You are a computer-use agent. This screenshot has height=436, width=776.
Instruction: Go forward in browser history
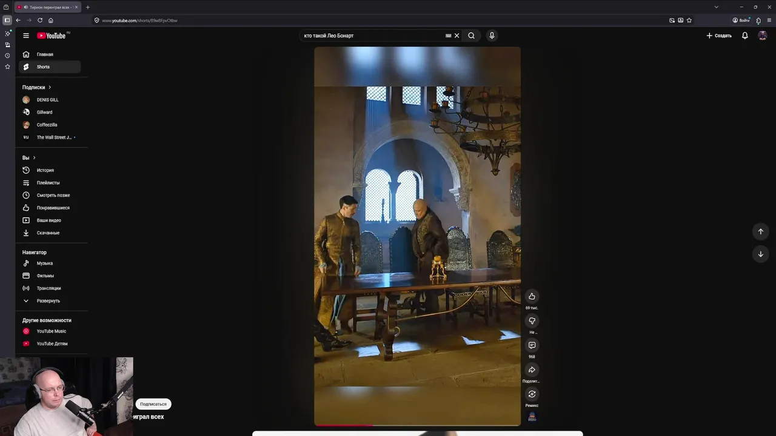click(28, 21)
